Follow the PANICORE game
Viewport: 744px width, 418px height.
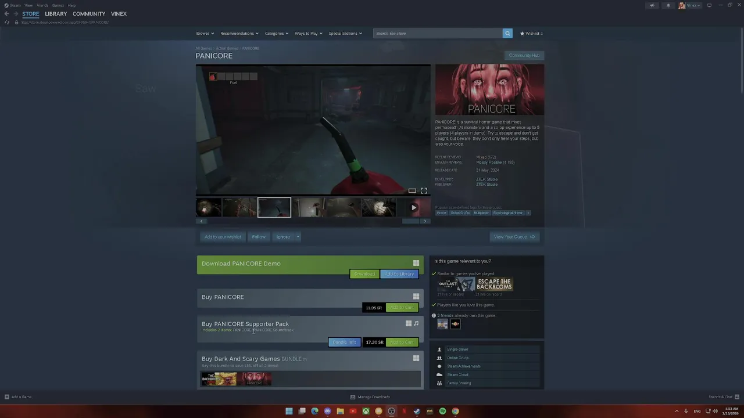(259, 237)
